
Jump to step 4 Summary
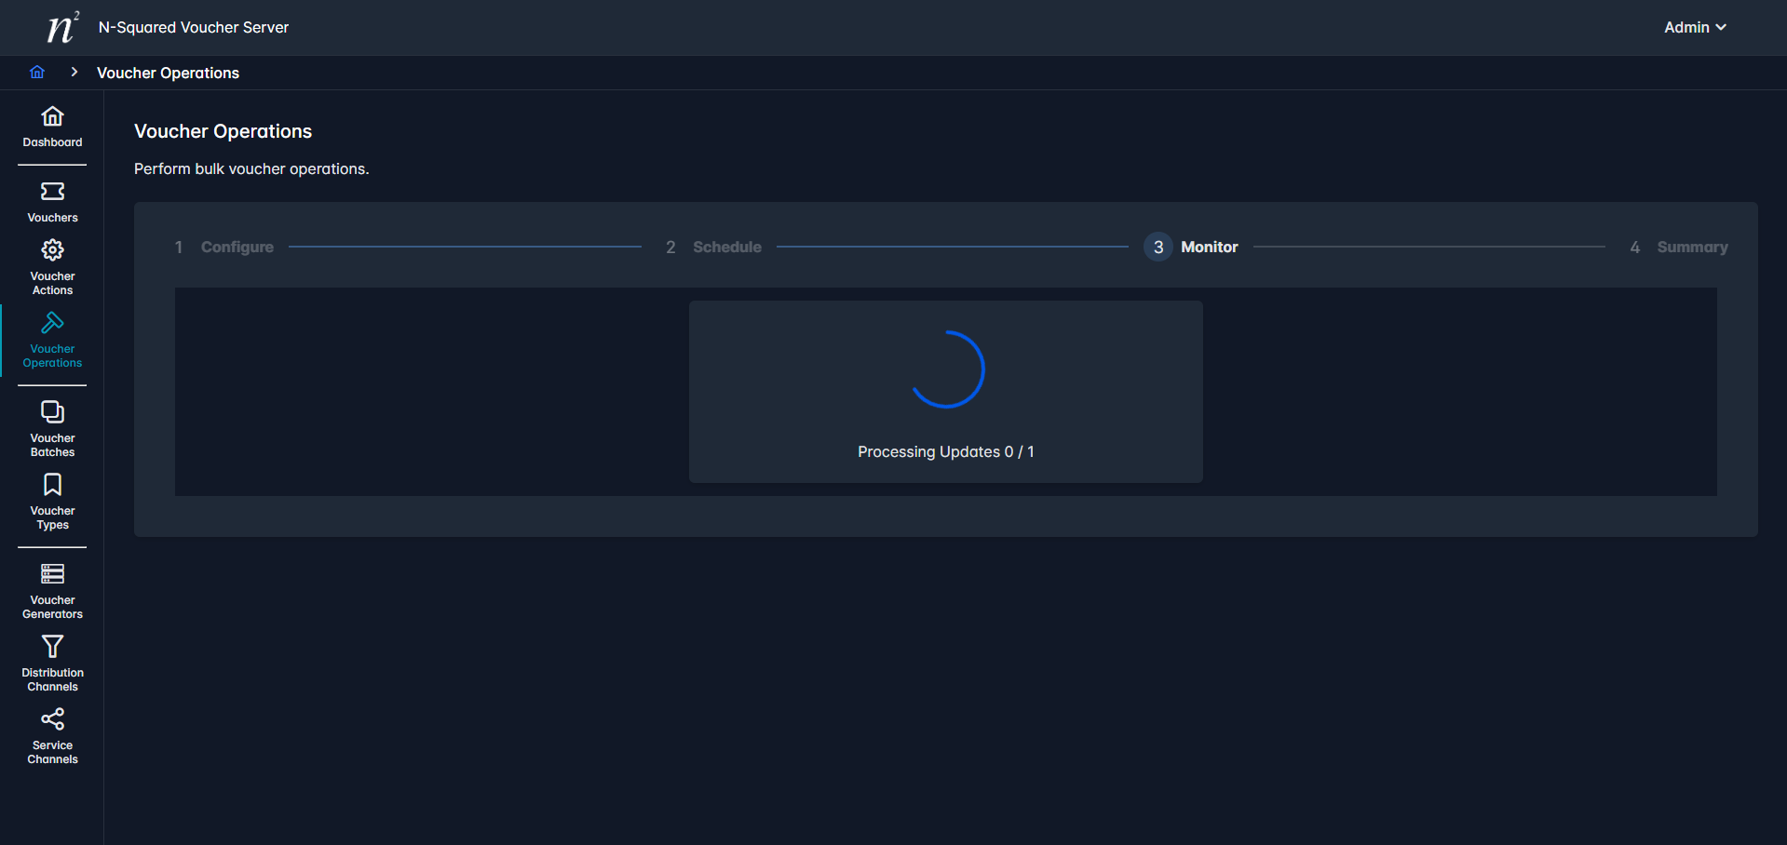coord(1691,248)
